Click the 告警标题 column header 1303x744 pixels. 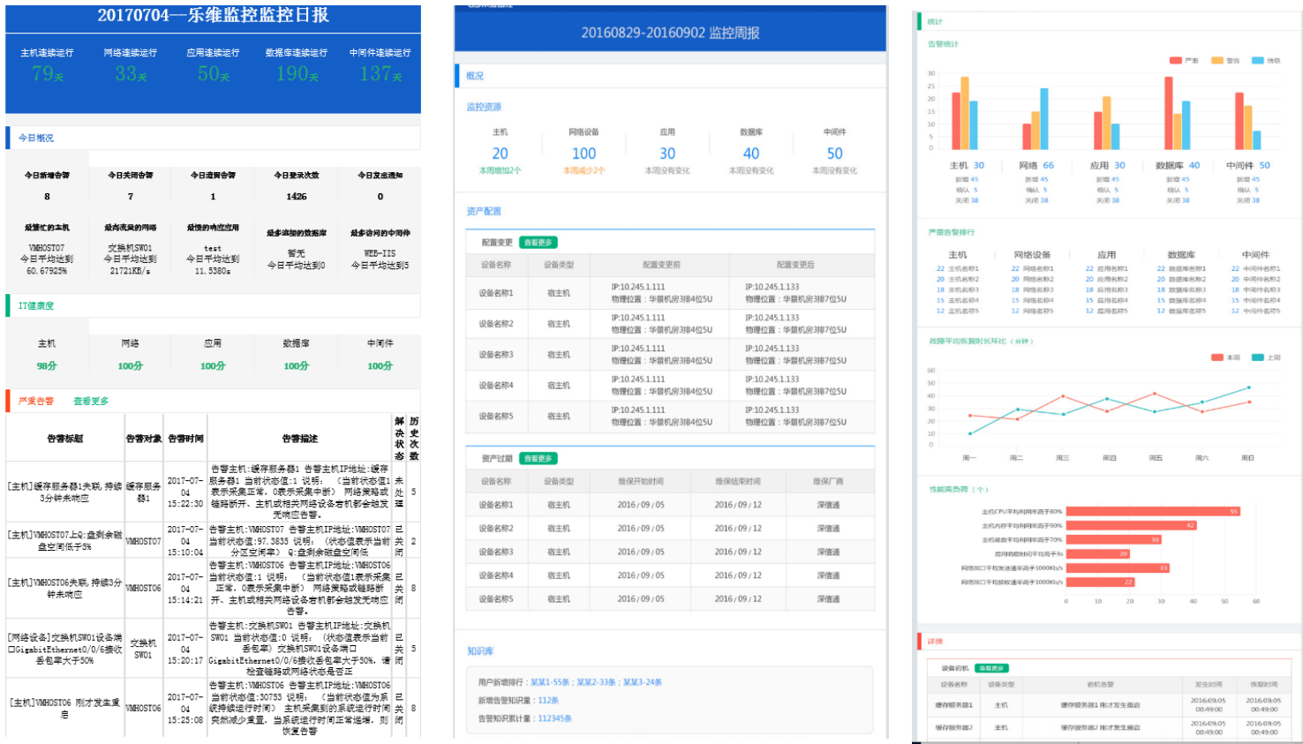(x=65, y=439)
